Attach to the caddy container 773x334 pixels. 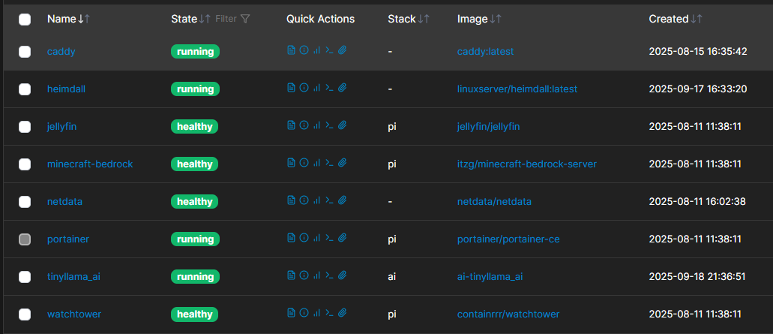342,51
